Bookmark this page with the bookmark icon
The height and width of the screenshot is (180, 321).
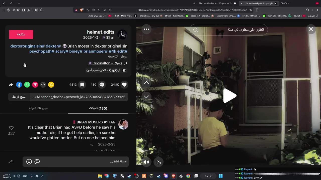[257, 10]
